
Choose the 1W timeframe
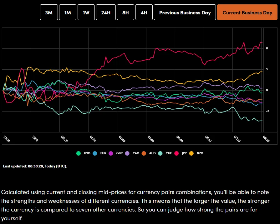point(86,12)
